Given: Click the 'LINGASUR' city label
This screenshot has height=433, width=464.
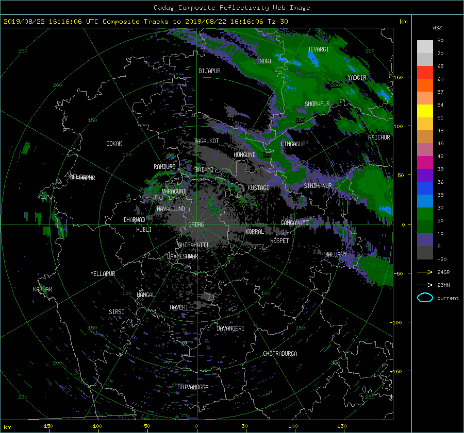Looking at the screenshot, I should (293, 144).
